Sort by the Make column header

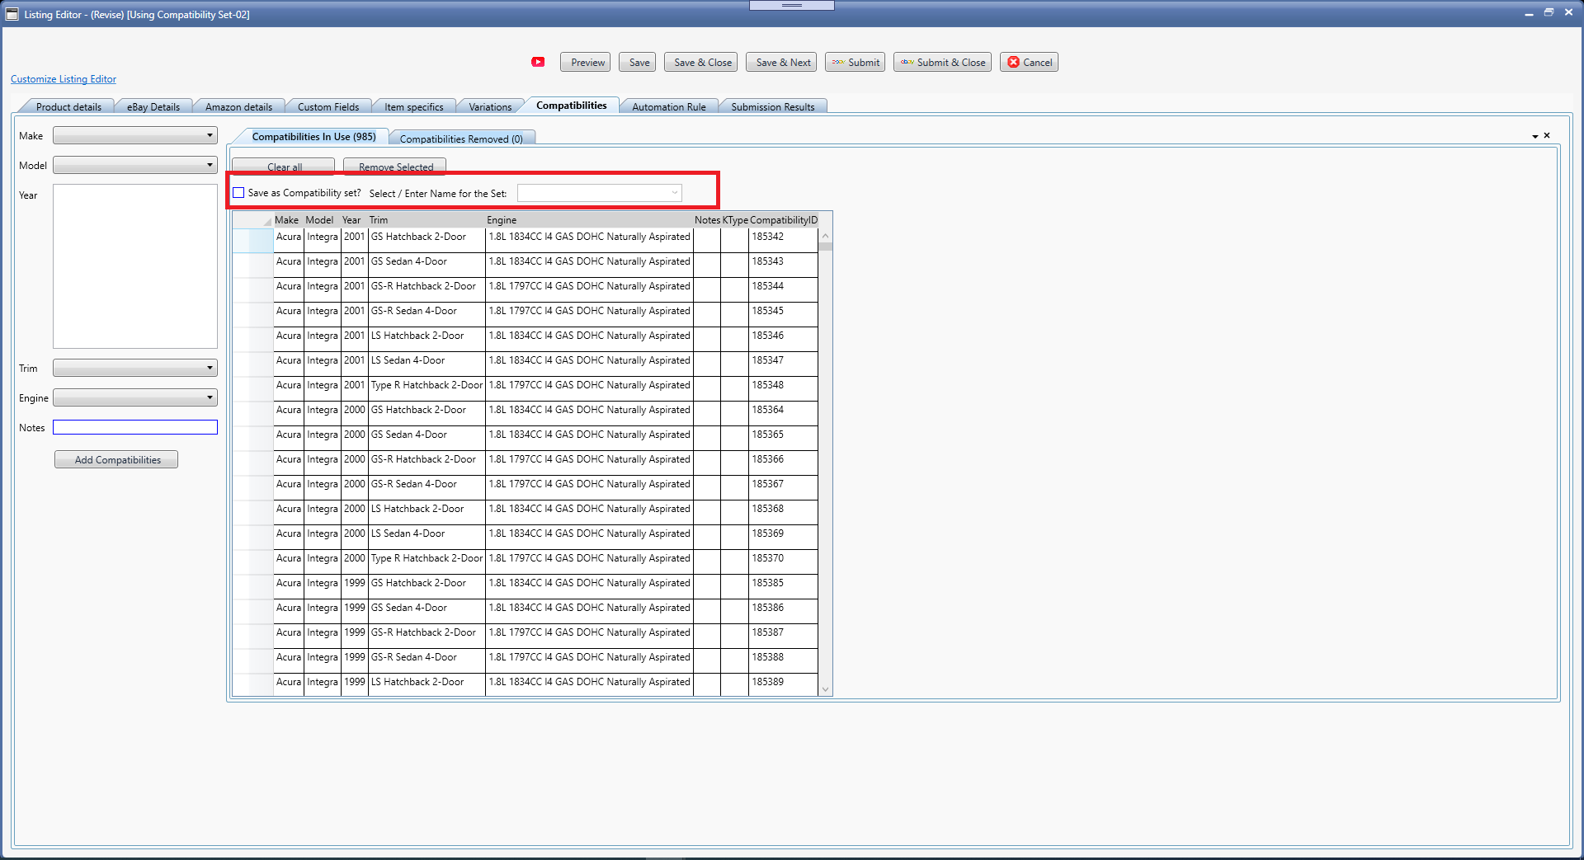point(288,220)
